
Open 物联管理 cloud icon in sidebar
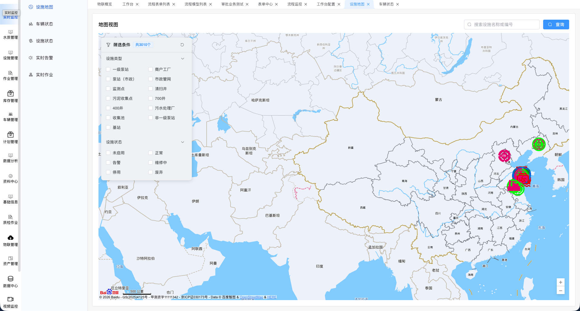point(11,241)
